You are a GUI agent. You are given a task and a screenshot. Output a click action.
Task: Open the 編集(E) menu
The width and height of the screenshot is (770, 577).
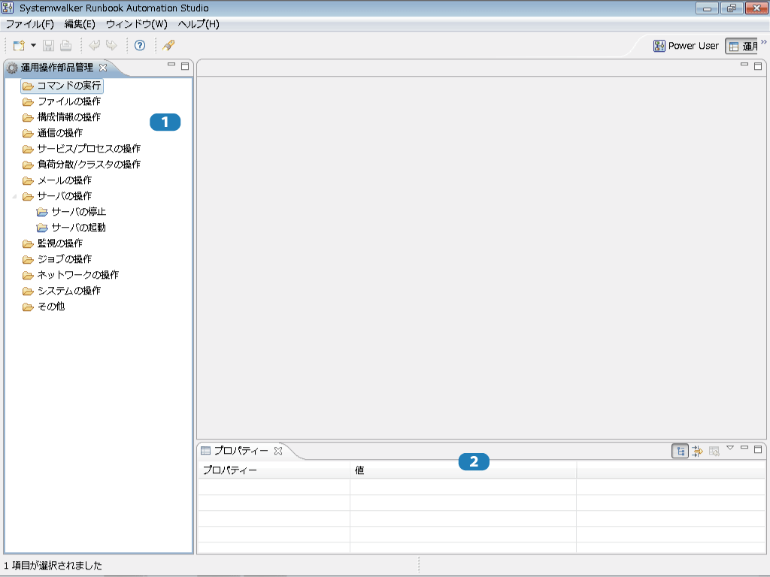[x=80, y=24]
